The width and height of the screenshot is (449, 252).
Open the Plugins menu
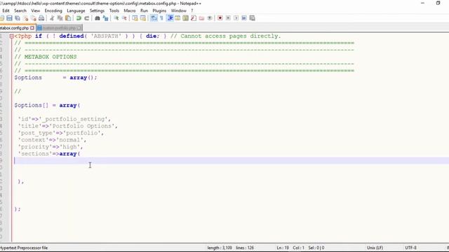pos(159,10)
